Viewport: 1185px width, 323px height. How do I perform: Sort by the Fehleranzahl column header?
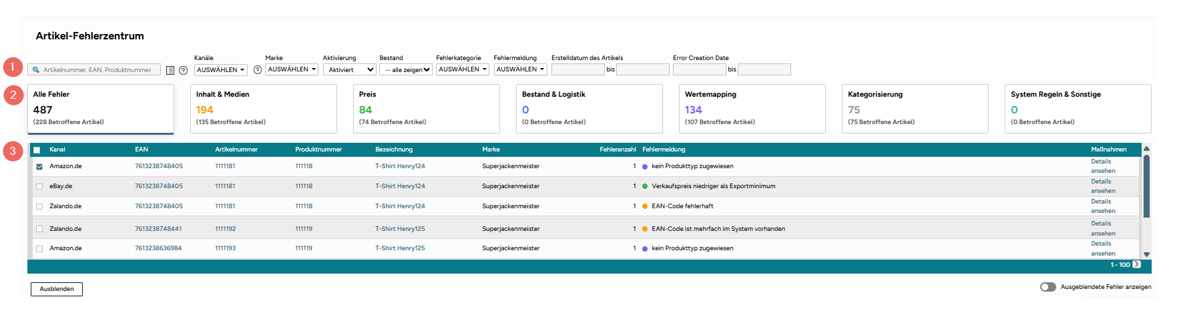click(x=618, y=149)
